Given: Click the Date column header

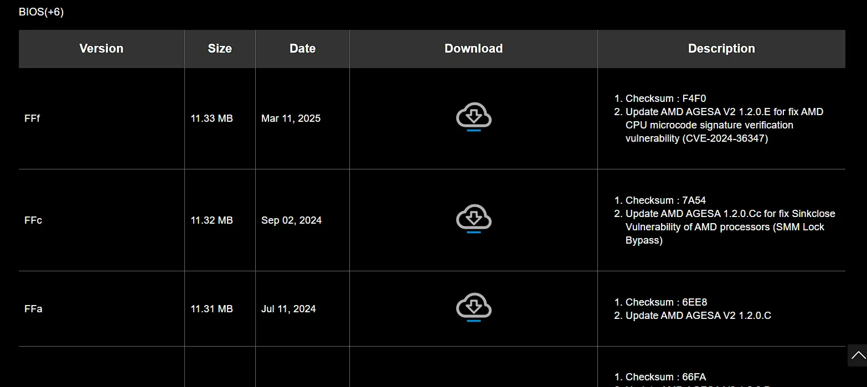Looking at the screenshot, I should pyautogui.click(x=302, y=49).
